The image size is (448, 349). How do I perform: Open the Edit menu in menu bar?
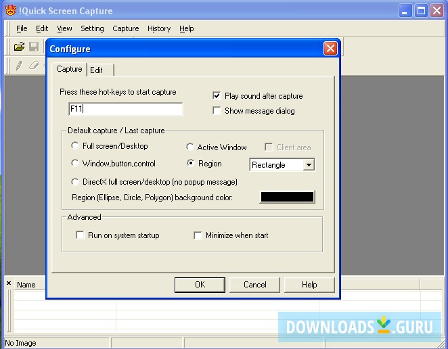[x=42, y=28]
